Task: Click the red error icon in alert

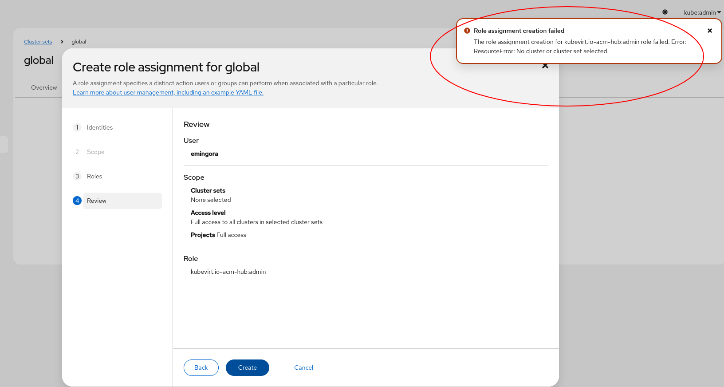Action: (x=467, y=31)
